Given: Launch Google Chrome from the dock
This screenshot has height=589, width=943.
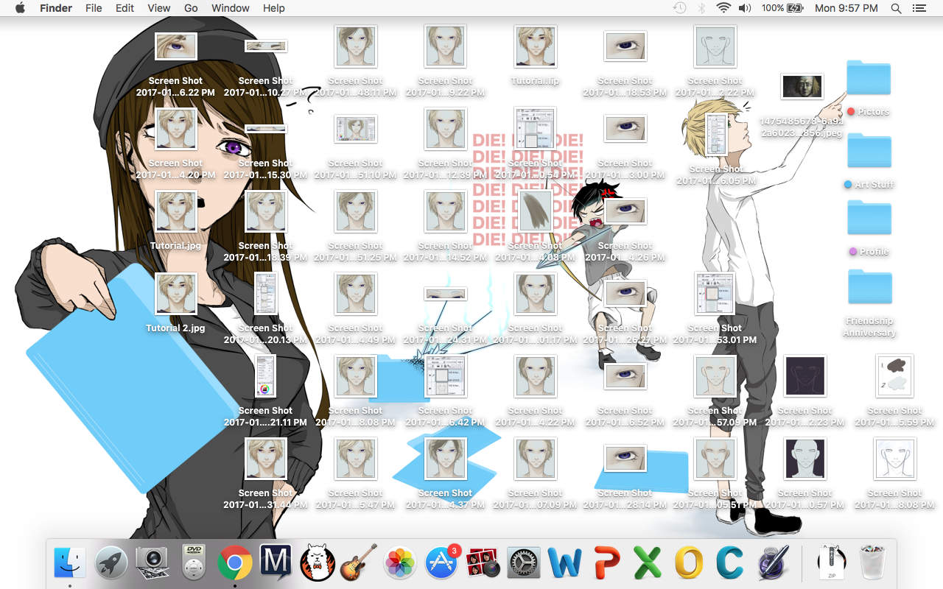Looking at the screenshot, I should tap(235, 563).
